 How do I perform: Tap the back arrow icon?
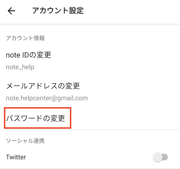[11, 11]
